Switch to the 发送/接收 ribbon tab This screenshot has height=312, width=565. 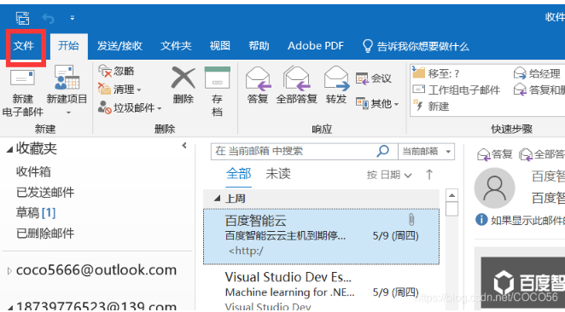click(119, 46)
